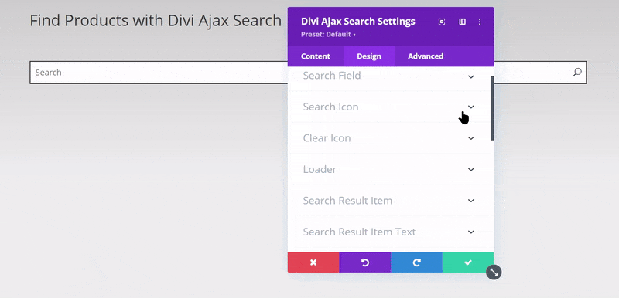619x298 pixels.
Task: Click 'Find Products with Divi Ajax Search' heading
Action: pos(156,21)
